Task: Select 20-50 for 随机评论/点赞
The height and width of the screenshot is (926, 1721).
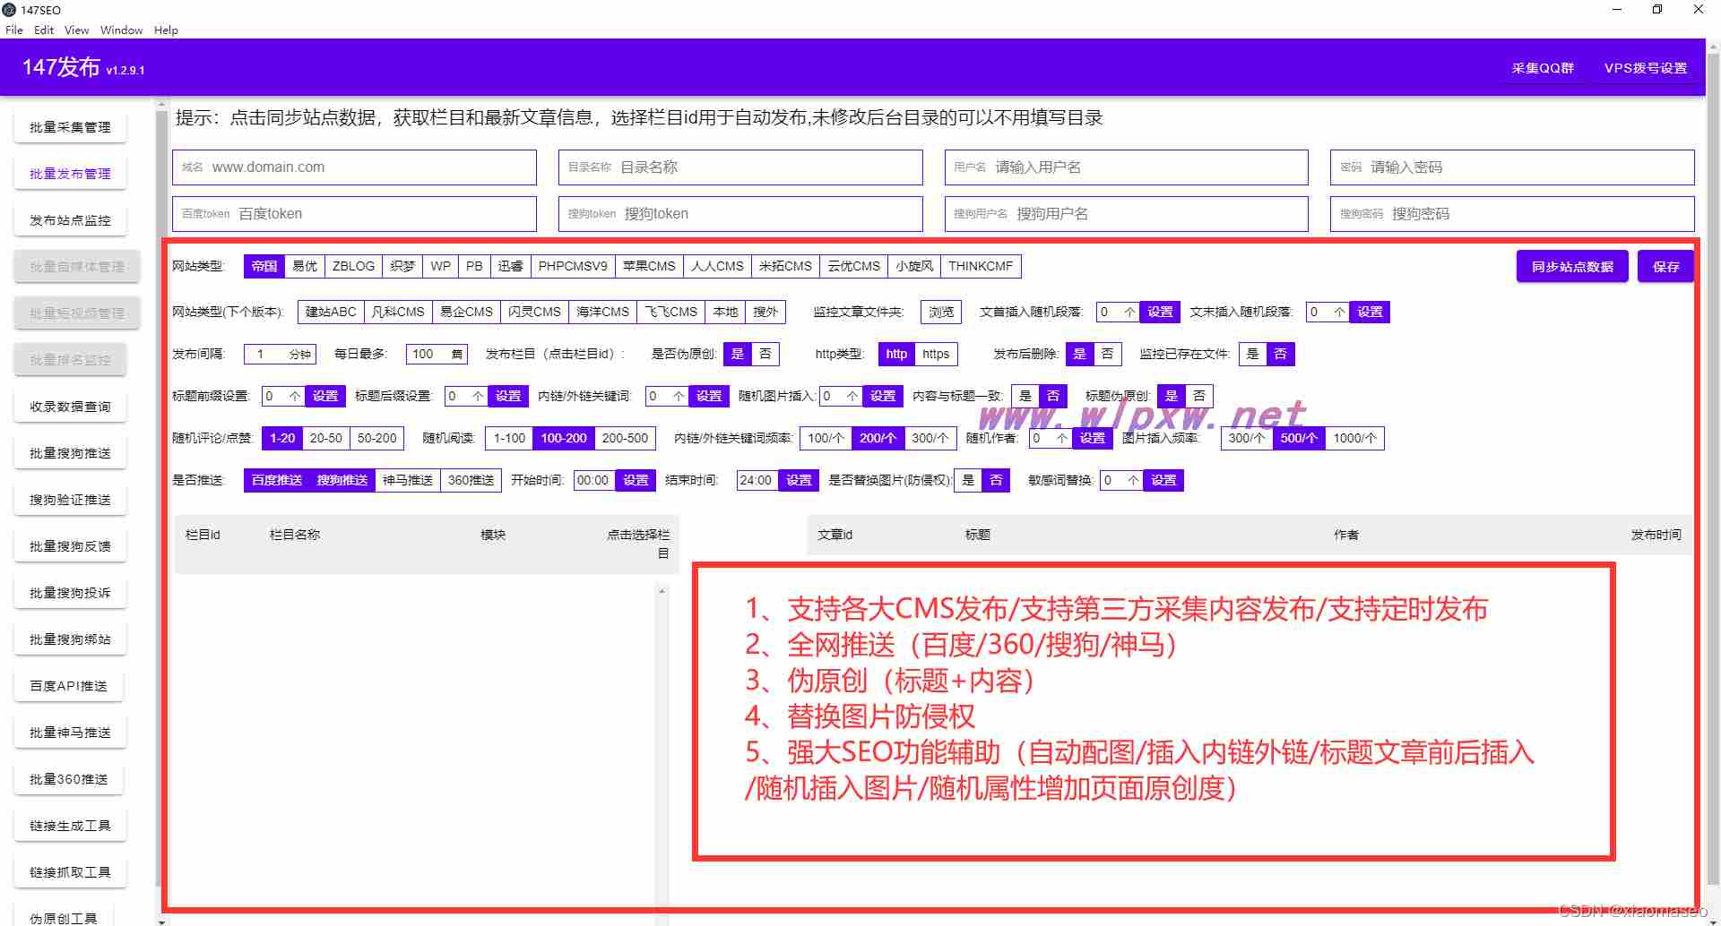Action: pyautogui.click(x=325, y=438)
